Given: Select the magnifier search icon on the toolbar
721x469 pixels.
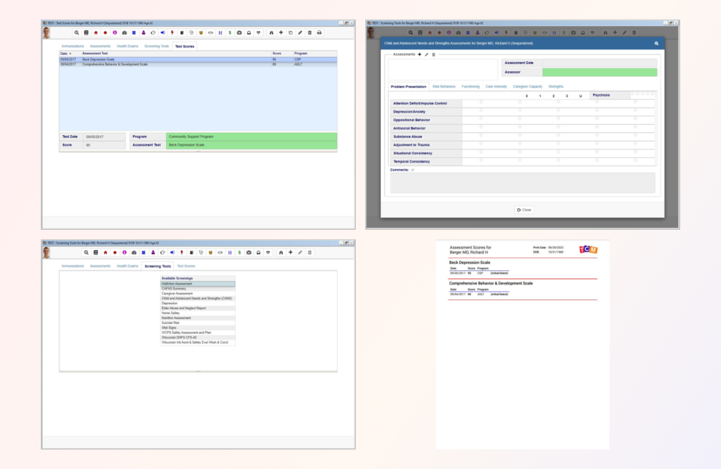Looking at the screenshot, I should pos(75,32).
